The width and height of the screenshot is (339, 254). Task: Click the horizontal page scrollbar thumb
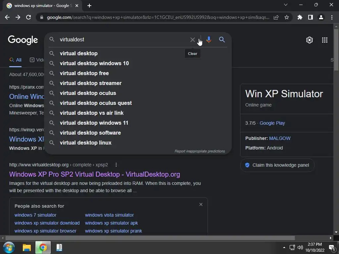[150, 238]
